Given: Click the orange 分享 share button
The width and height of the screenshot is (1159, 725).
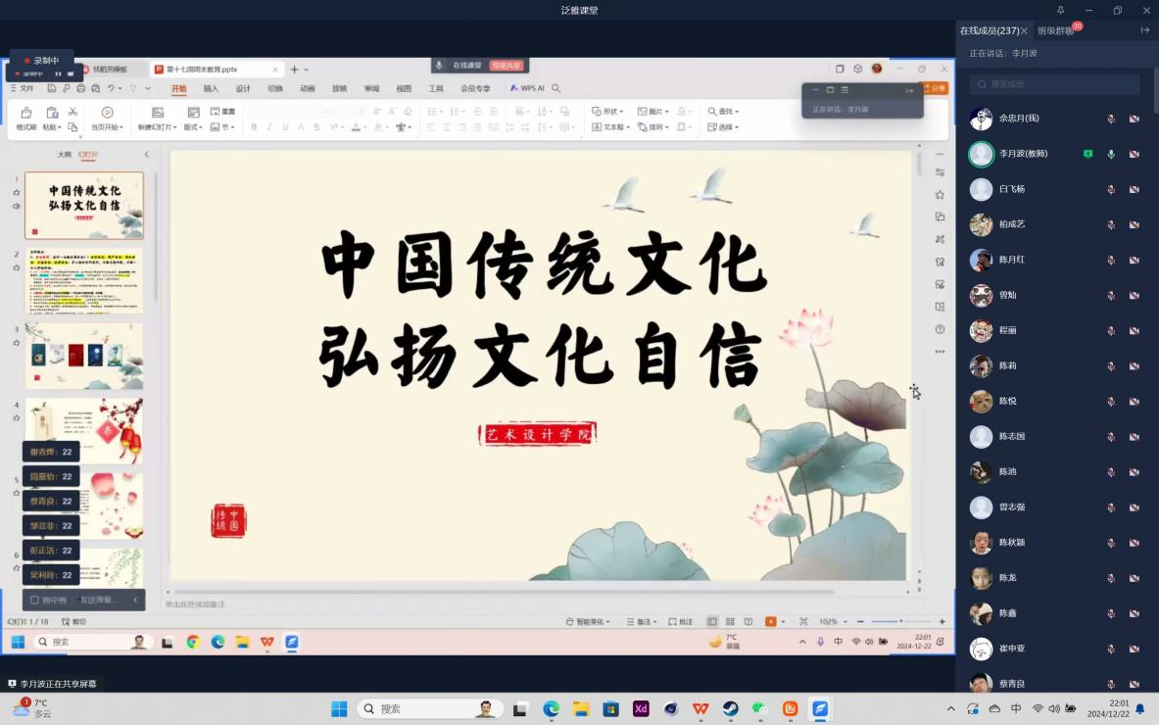Looking at the screenshot, I should click(x=935, y=88).
